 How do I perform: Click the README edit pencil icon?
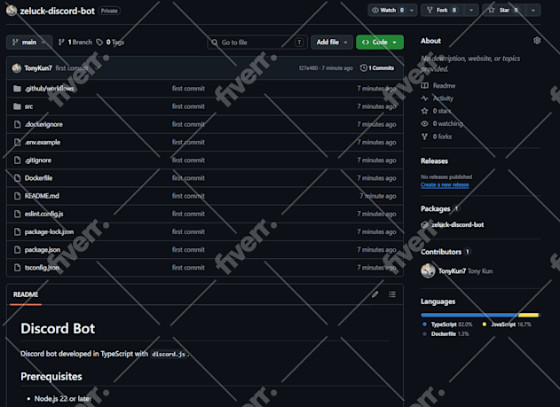pyautogui.click(x=375, y=294)
